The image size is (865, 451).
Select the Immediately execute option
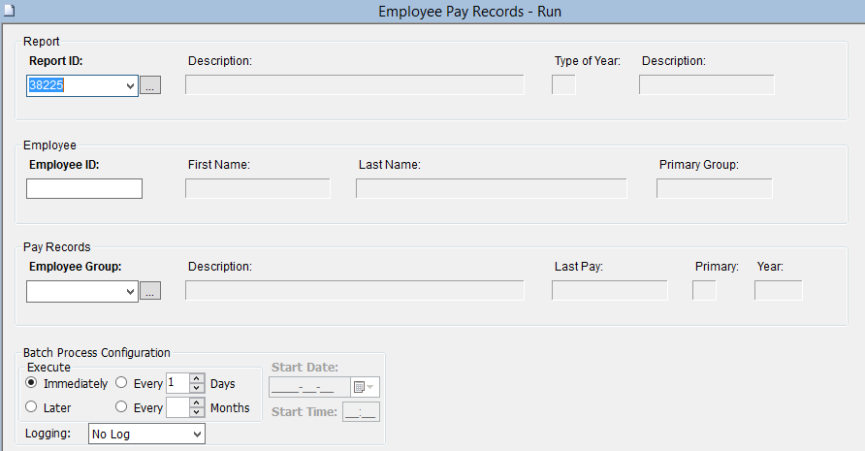coord(31,383)
